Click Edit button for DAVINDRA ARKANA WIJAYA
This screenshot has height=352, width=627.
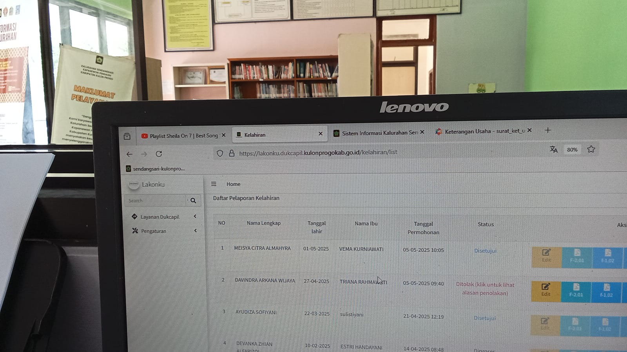point(546,291)
